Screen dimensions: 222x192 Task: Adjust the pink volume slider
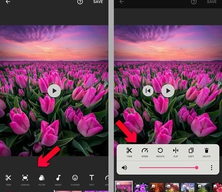[x=169, y=168]
